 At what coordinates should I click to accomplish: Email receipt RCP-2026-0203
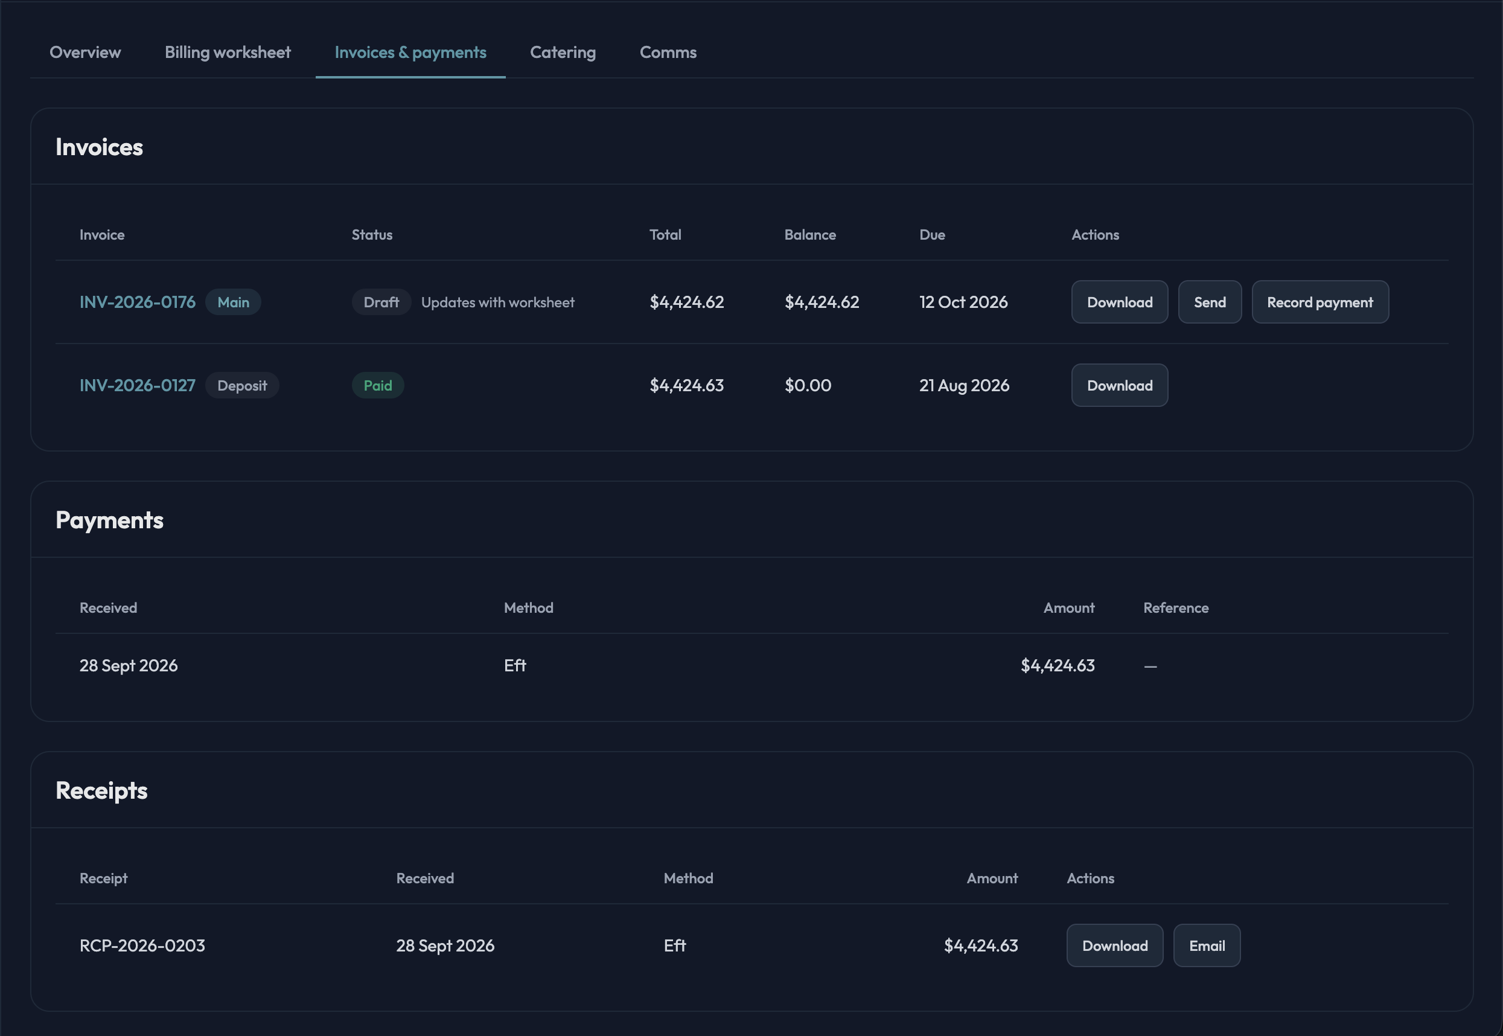point(1207,945)
